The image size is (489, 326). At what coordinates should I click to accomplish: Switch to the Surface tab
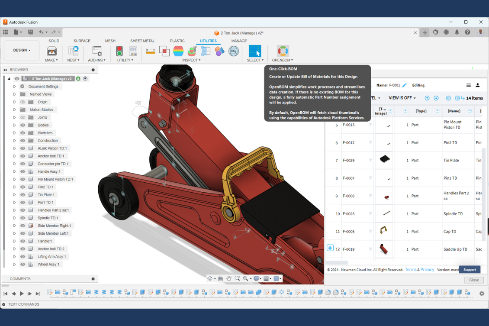(x=82, y=41)
